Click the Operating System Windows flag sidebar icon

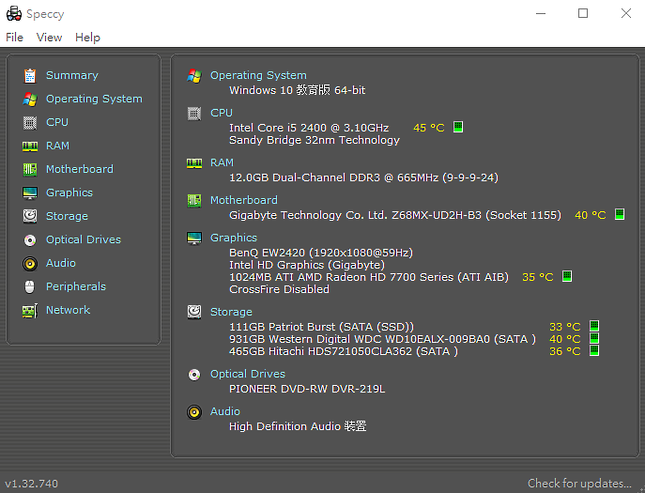[x=30, y=99]
